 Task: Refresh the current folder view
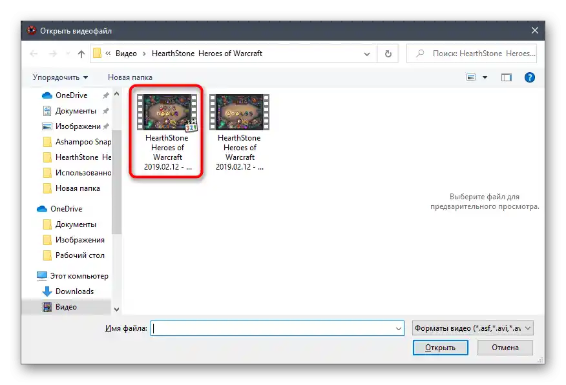point(388,54)
